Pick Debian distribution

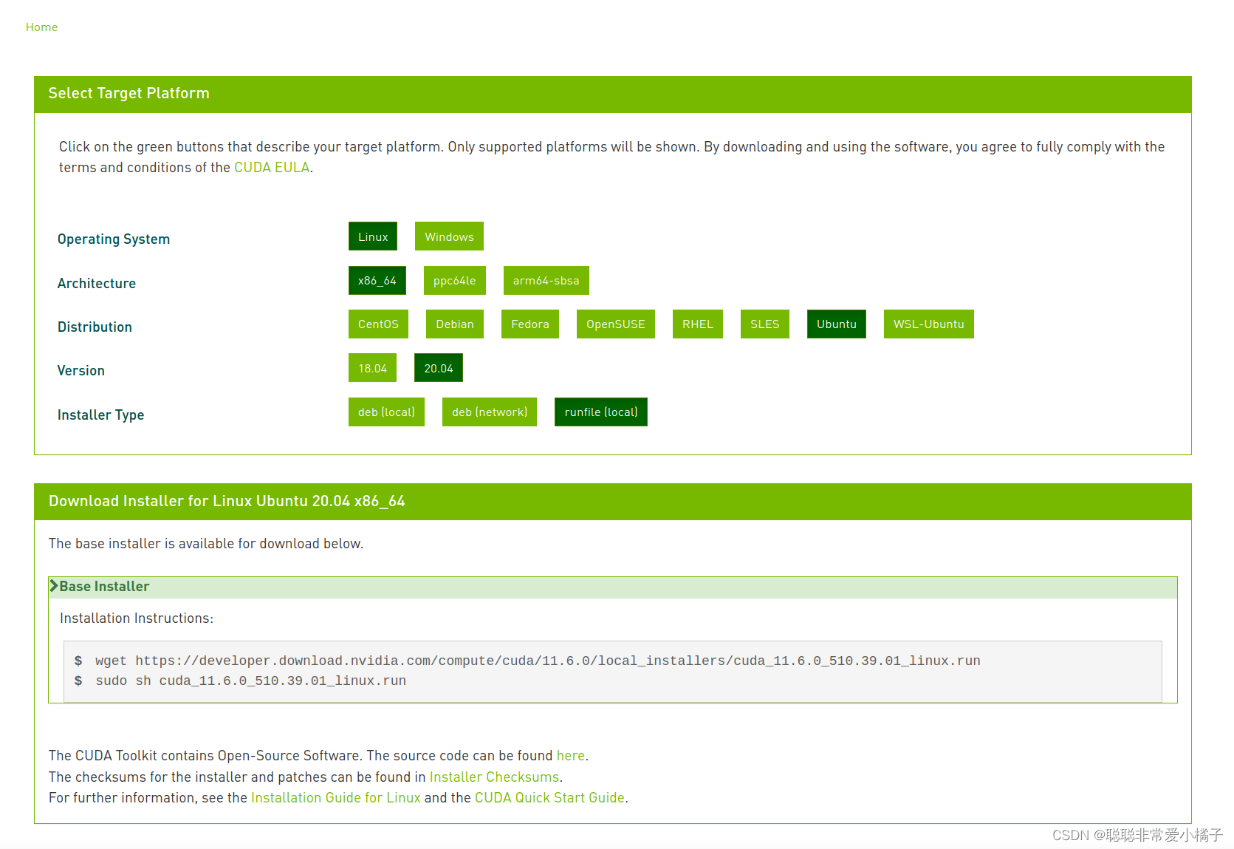(455, 324)
